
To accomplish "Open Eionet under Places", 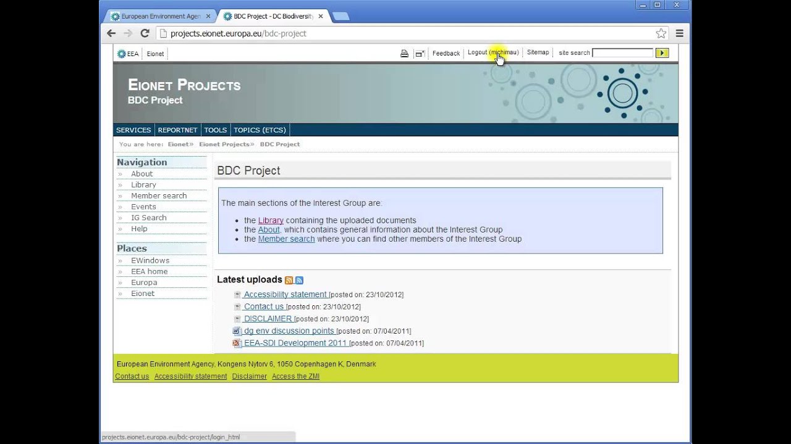I will tap(143, 294).
